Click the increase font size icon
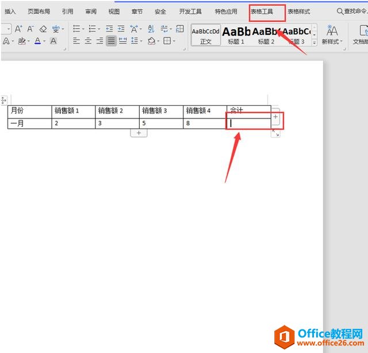 [x=18, y=29]
